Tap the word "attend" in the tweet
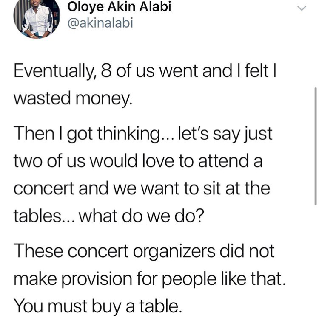Screen dimensions: 319x323 pos(226,162)
